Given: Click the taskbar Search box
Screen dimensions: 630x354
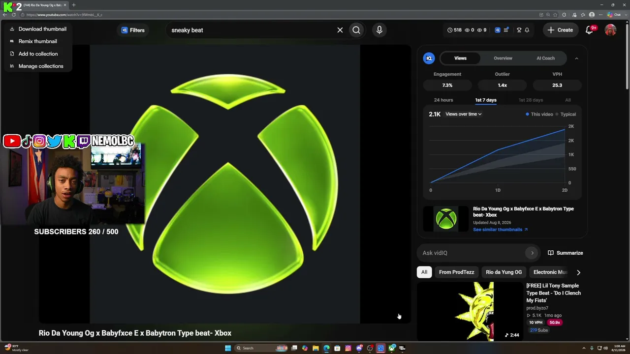Looking at the screenshot, I should [x=261, y=348].
